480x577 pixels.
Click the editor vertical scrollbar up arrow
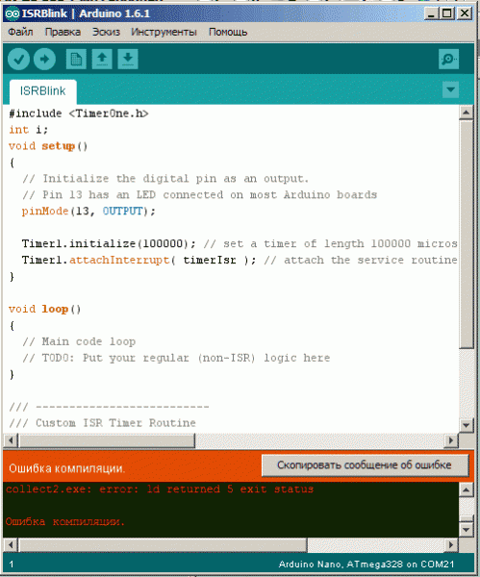pyautogui.click(x=467, y=113)
